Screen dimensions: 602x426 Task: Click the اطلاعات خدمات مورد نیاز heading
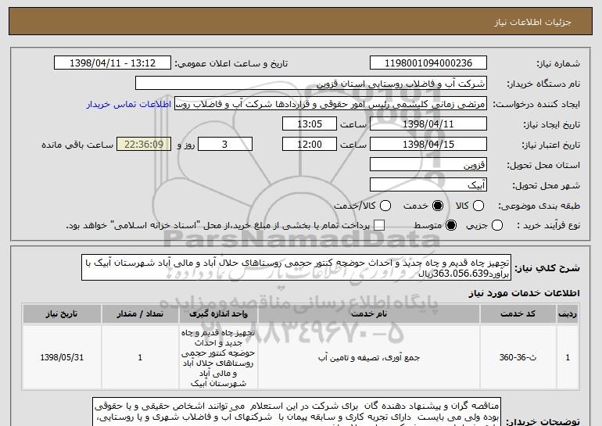pos(524,293)
